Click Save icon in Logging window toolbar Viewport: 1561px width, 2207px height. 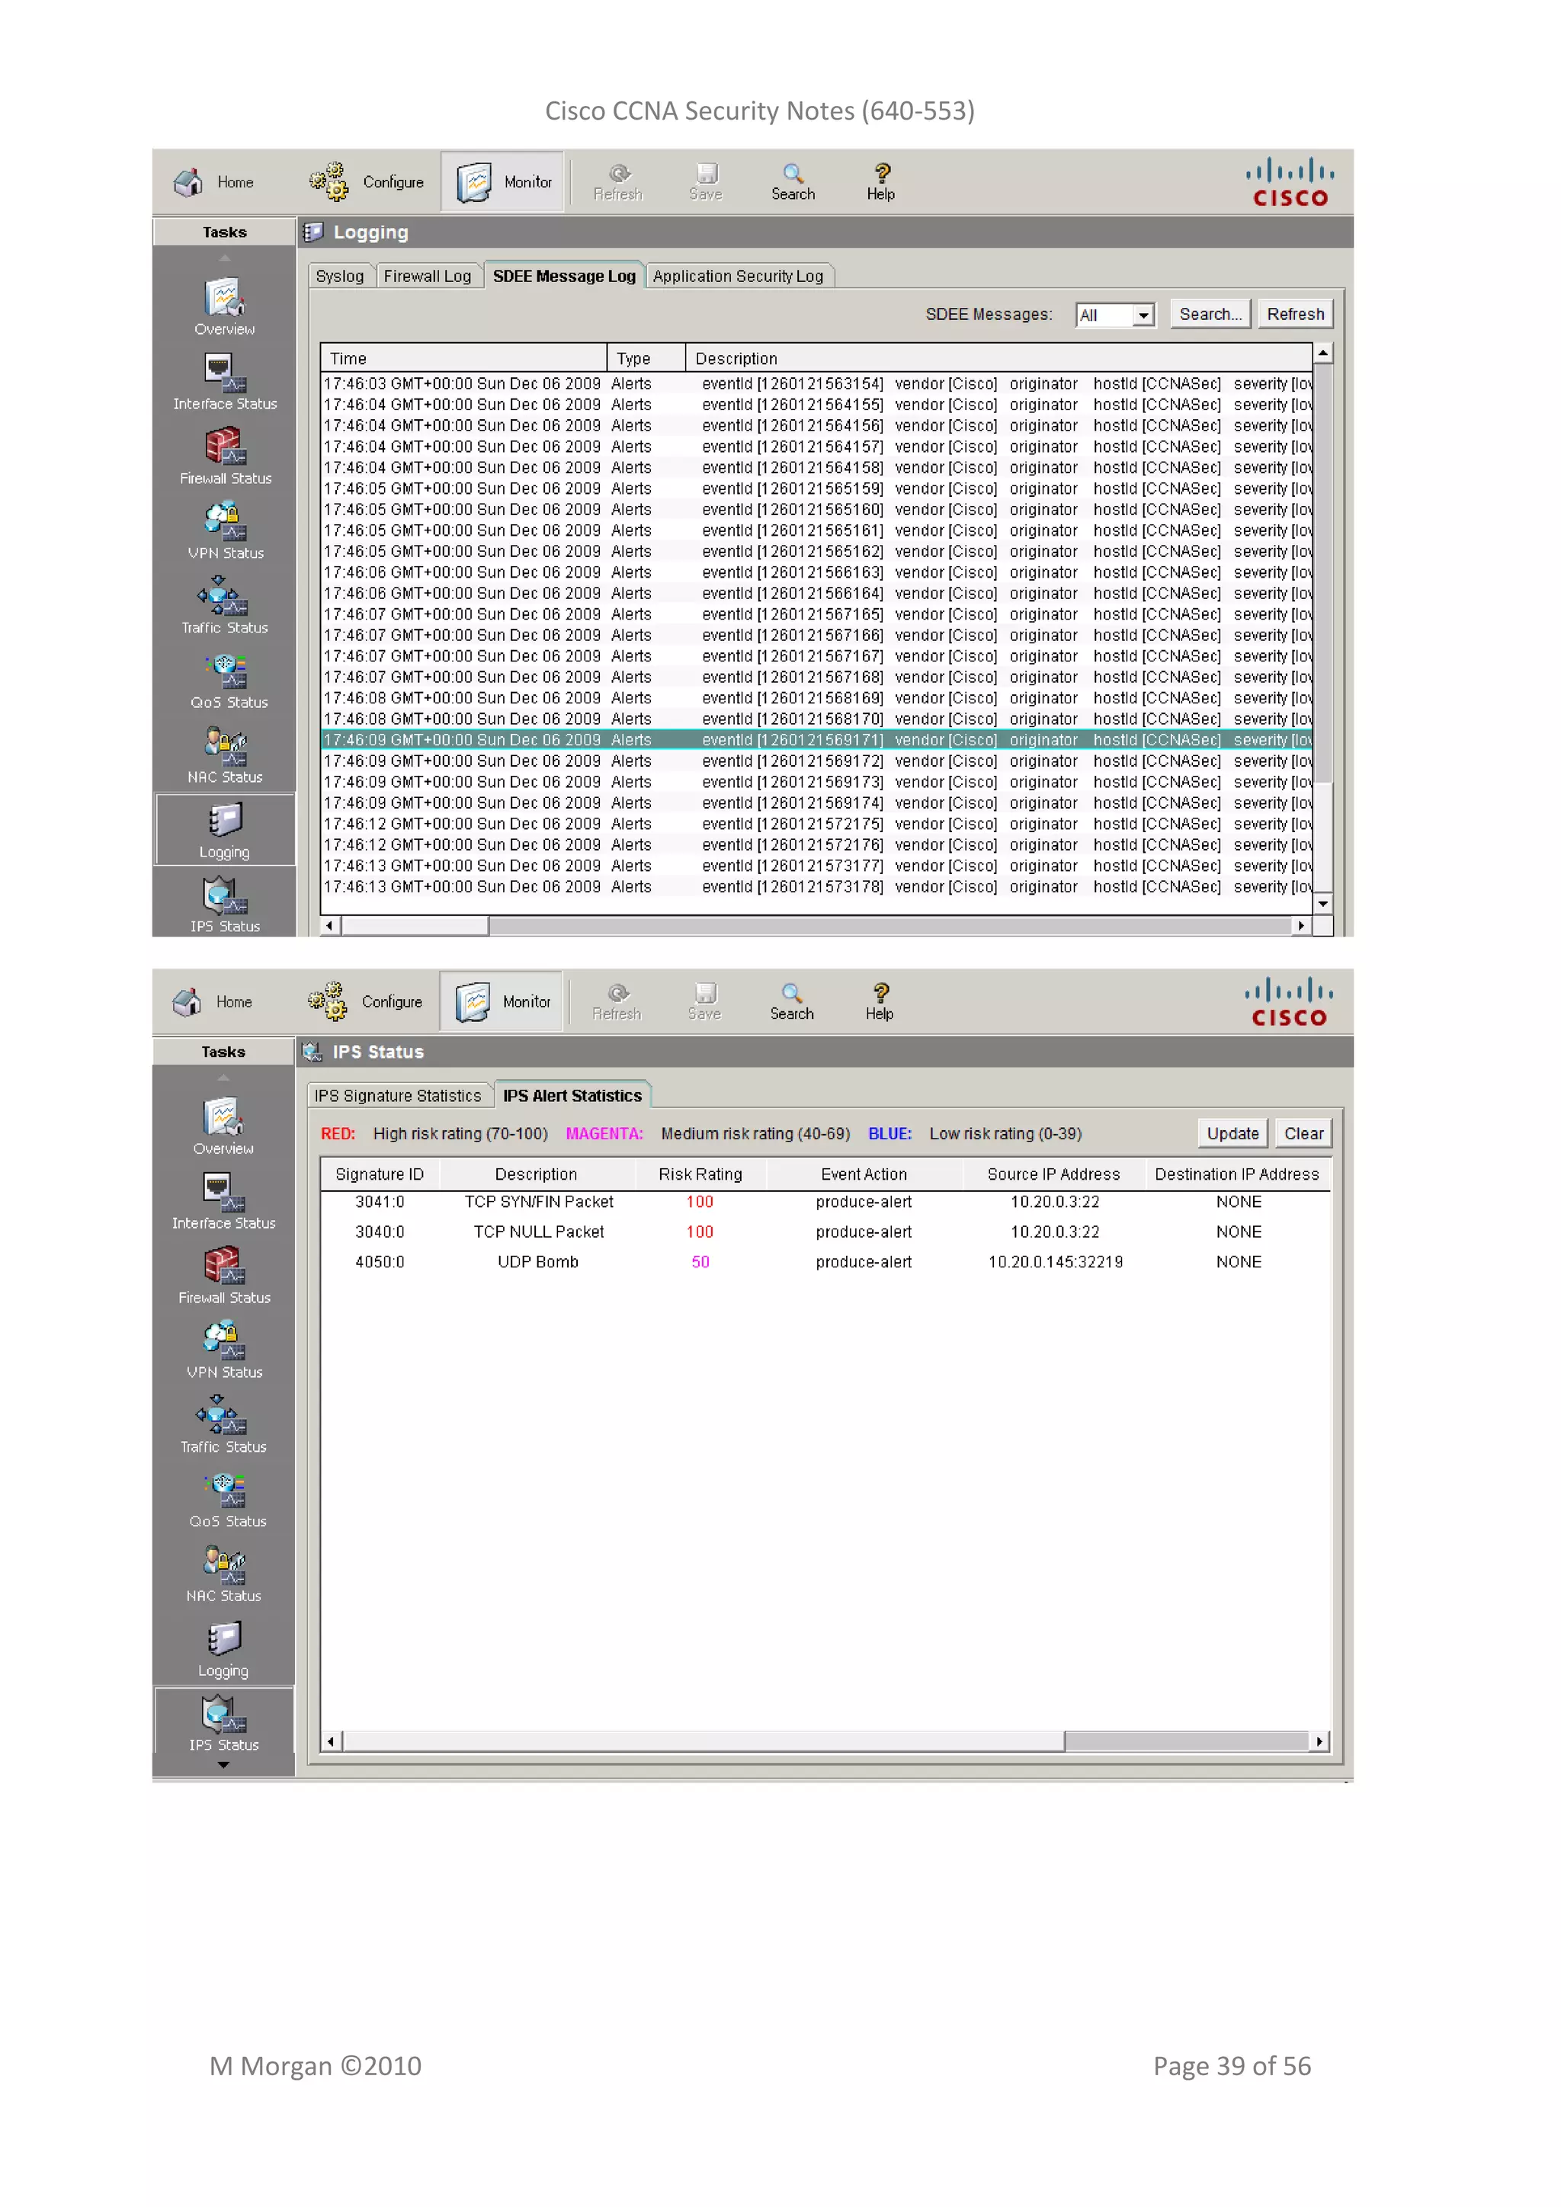pyautogui.click(x=706, y=181)
